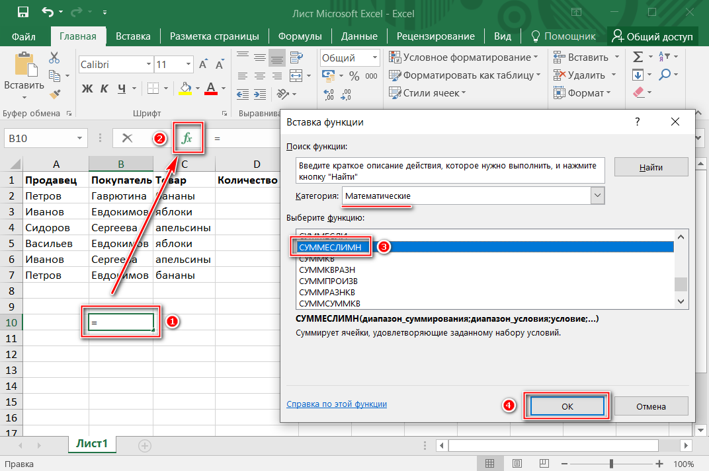Decrease decimal places
The height and width of the screenshot is (471, 709).
tap(346, 94)
